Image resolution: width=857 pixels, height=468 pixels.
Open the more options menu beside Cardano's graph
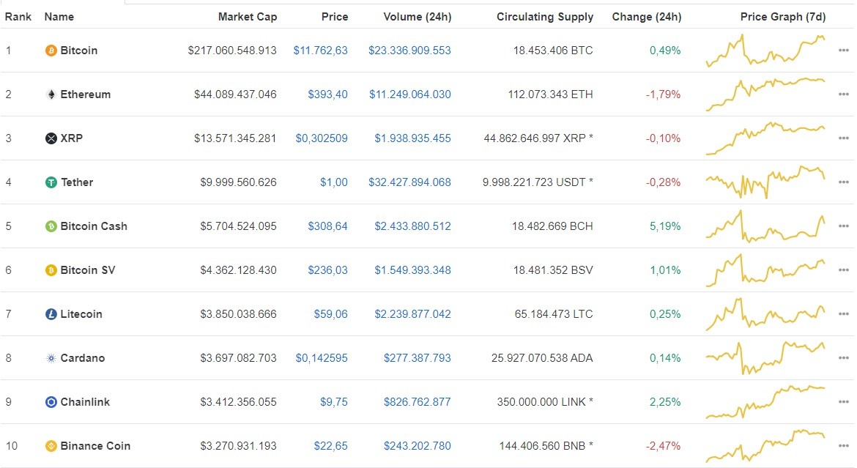click(x=843, y=358)
